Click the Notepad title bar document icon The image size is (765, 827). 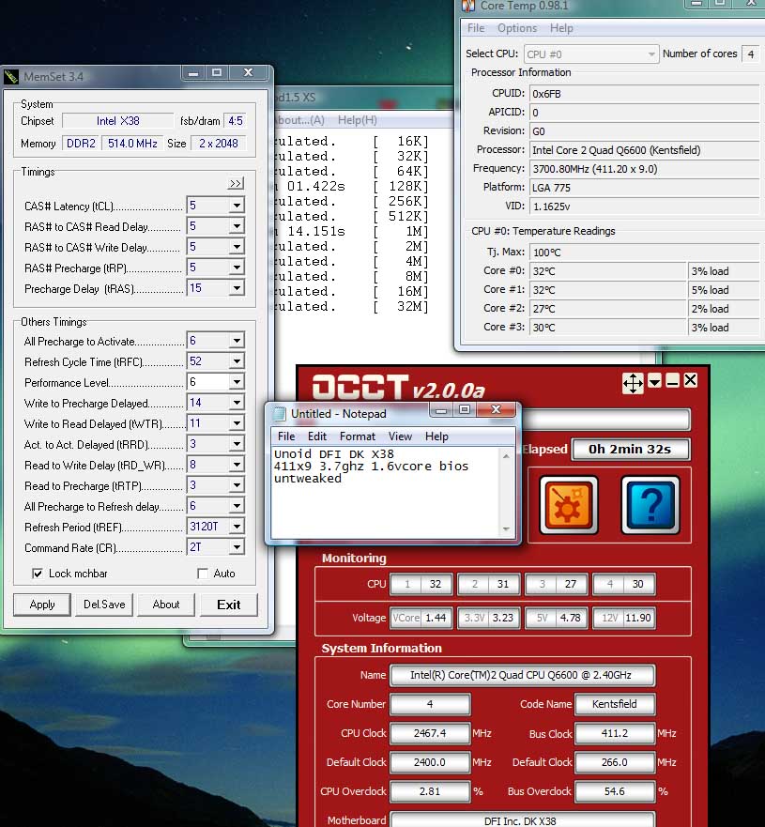point(280,414)
